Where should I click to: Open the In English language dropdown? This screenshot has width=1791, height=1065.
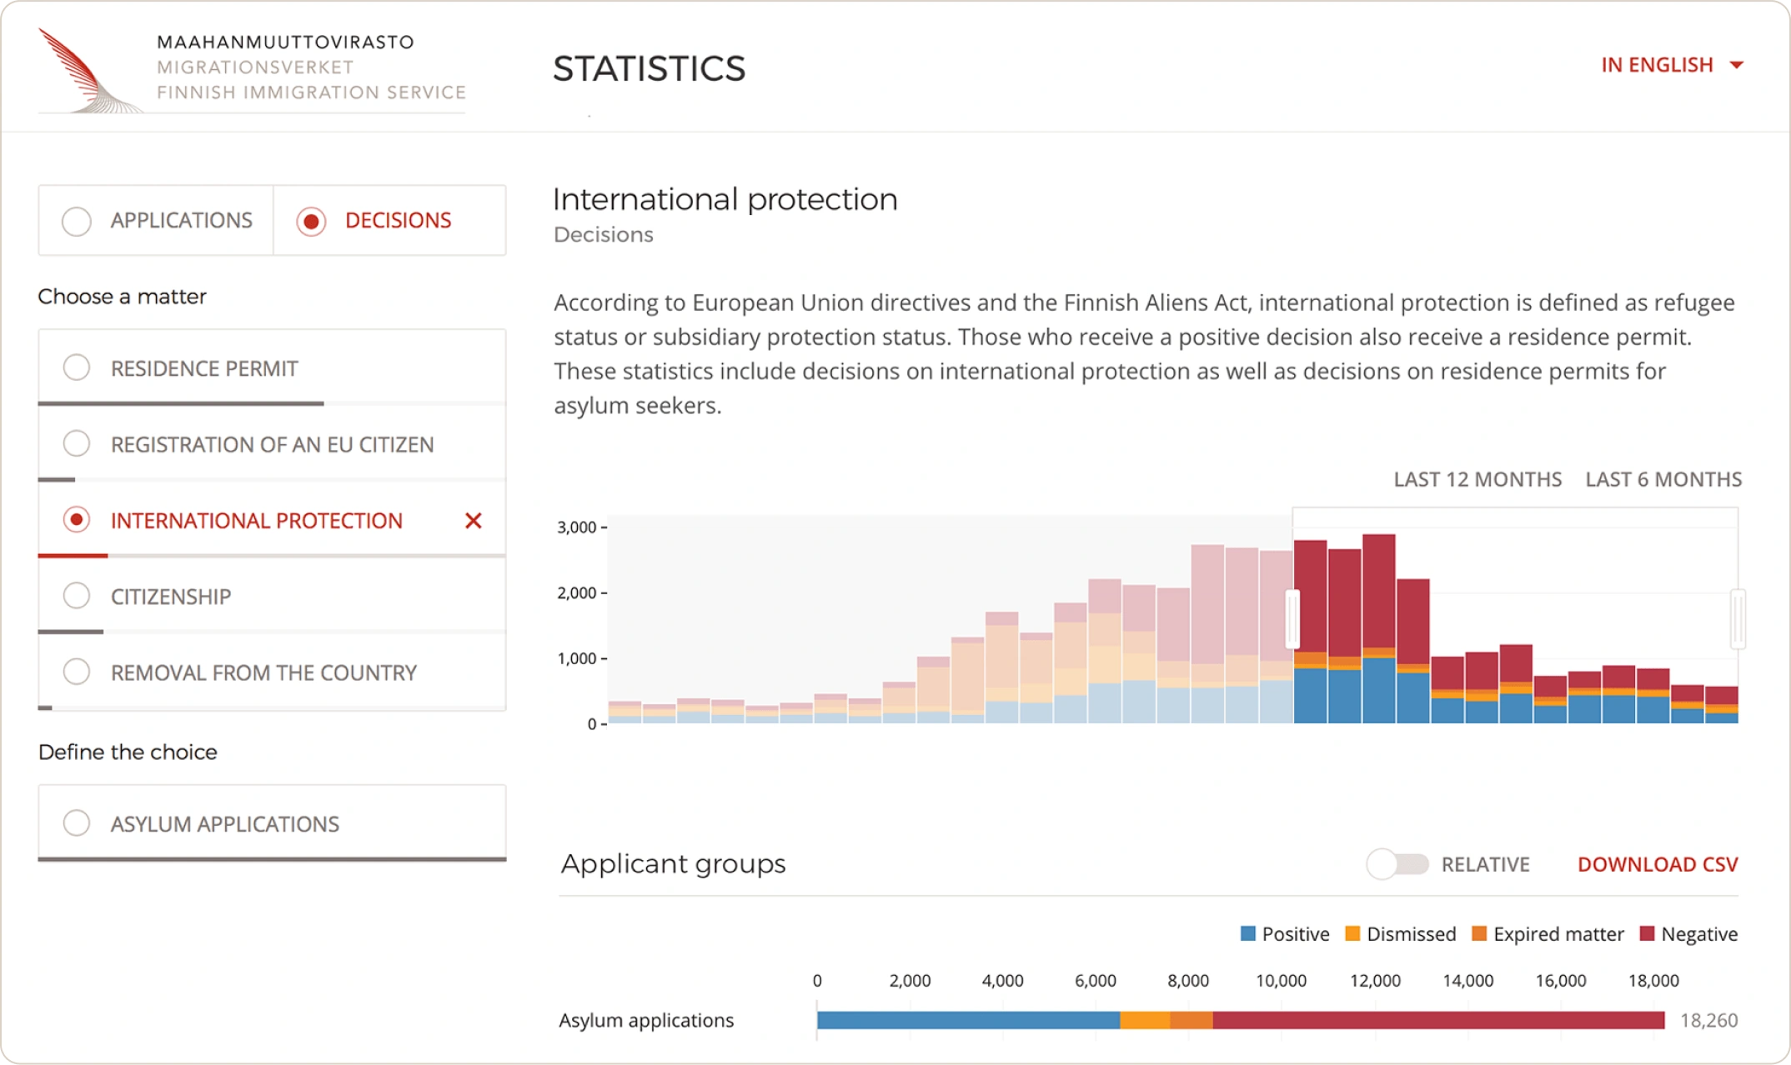[1656, 65]
